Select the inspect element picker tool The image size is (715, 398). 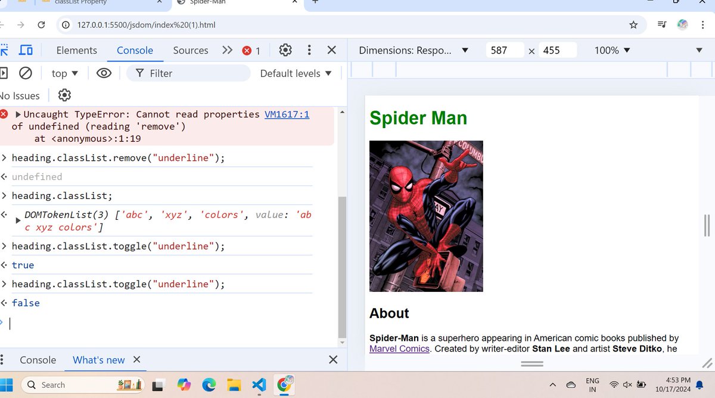6,49
